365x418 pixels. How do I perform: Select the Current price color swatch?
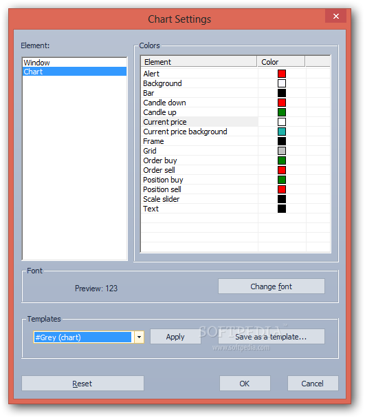tap(282, 122)
